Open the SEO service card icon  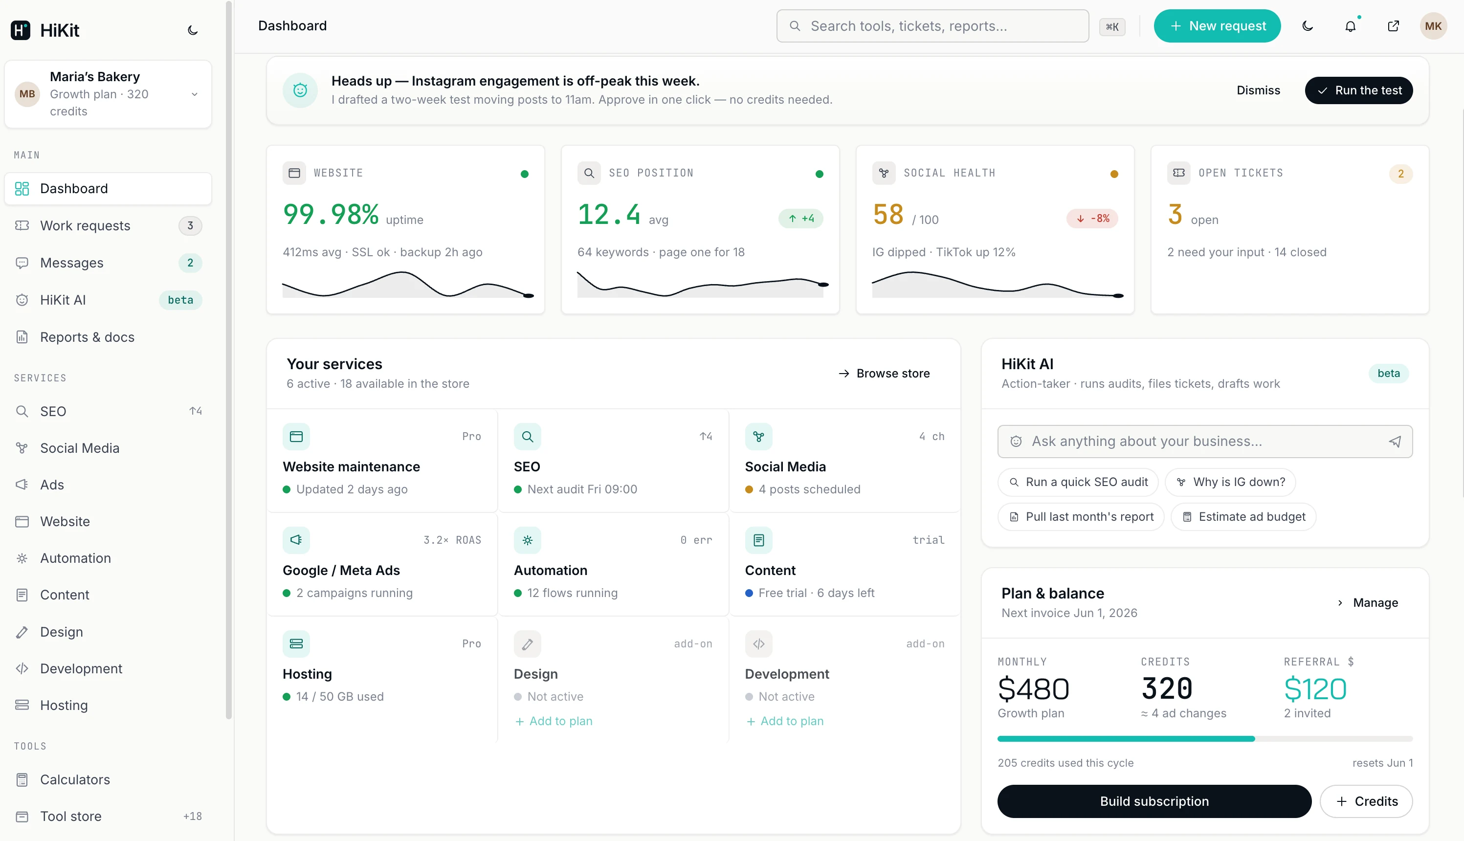527,437
